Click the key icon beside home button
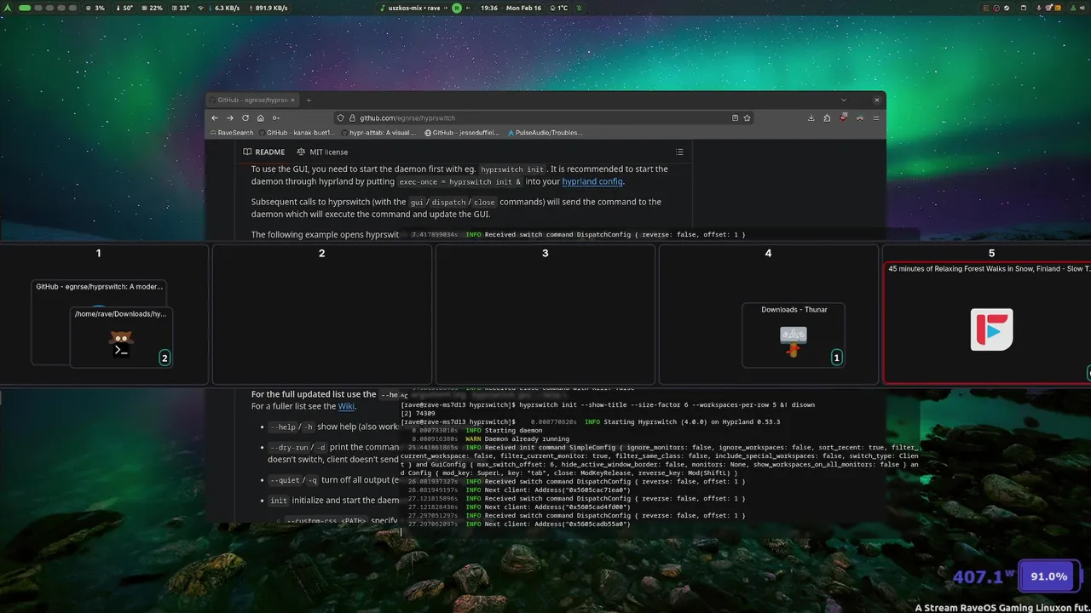 point(275,117)
